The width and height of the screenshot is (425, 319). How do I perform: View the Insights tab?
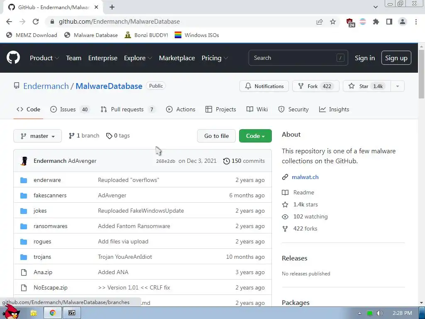334,109
